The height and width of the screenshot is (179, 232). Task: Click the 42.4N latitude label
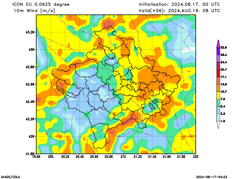(30, 102)
